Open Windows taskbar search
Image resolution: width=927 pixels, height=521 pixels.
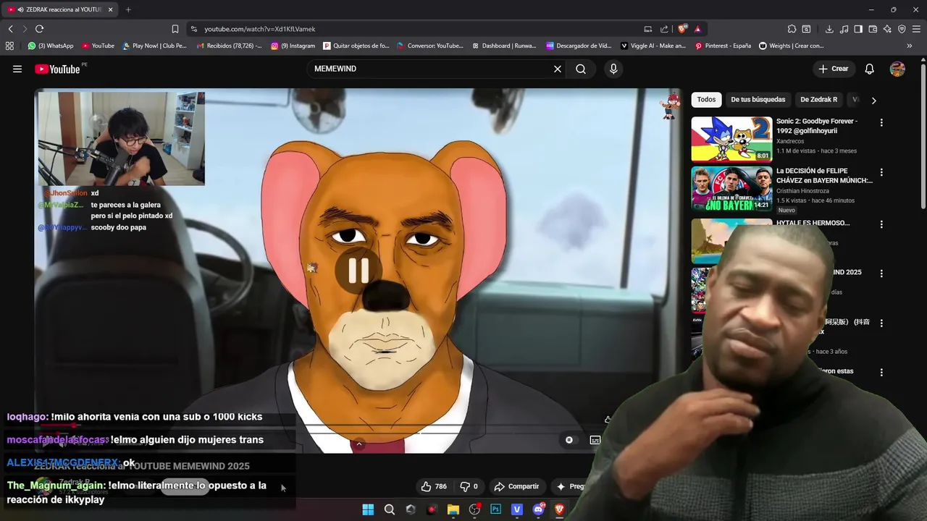[390, 509]
